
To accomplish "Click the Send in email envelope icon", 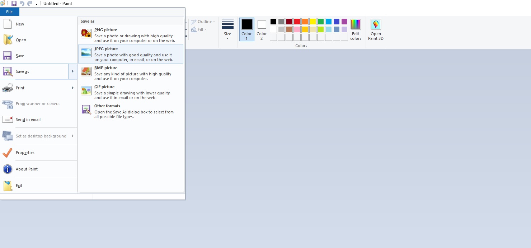I will pyautogui.click(x=8, y=120).
